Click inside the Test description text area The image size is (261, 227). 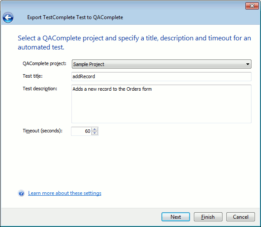click(x=161, y=104)
